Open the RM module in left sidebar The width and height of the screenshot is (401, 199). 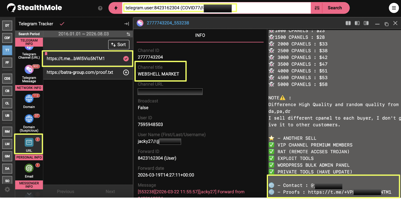click(x=7, y=132)
